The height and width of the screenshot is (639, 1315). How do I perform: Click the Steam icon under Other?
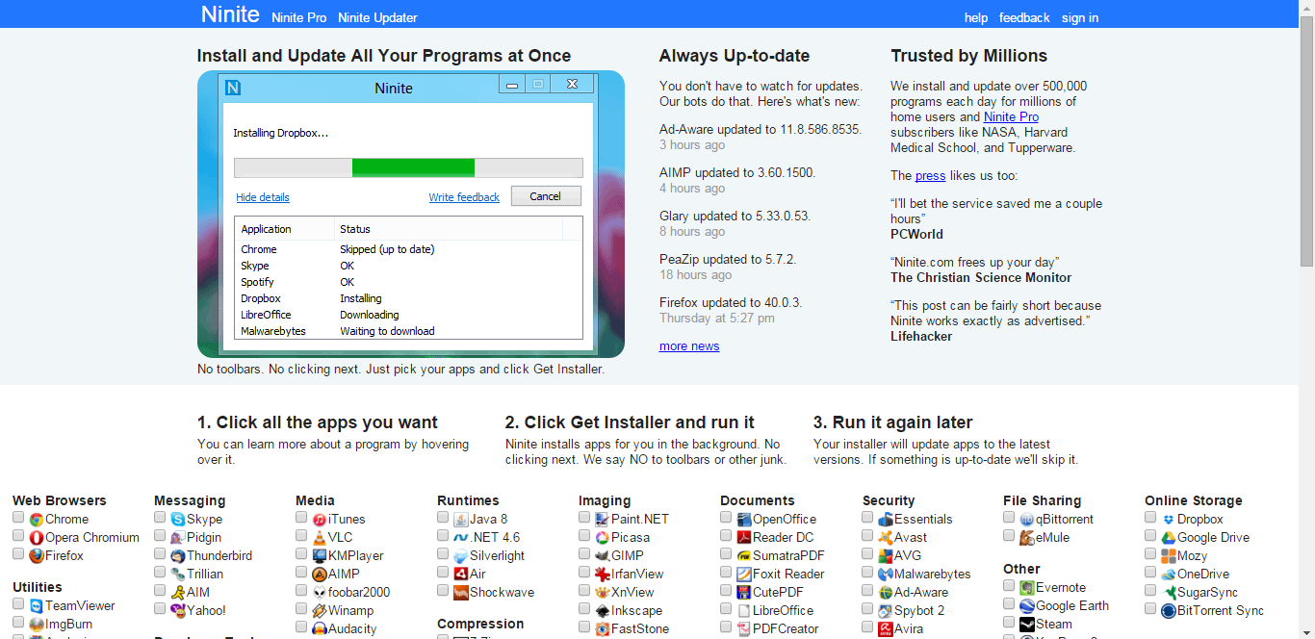coord(1027,625)
